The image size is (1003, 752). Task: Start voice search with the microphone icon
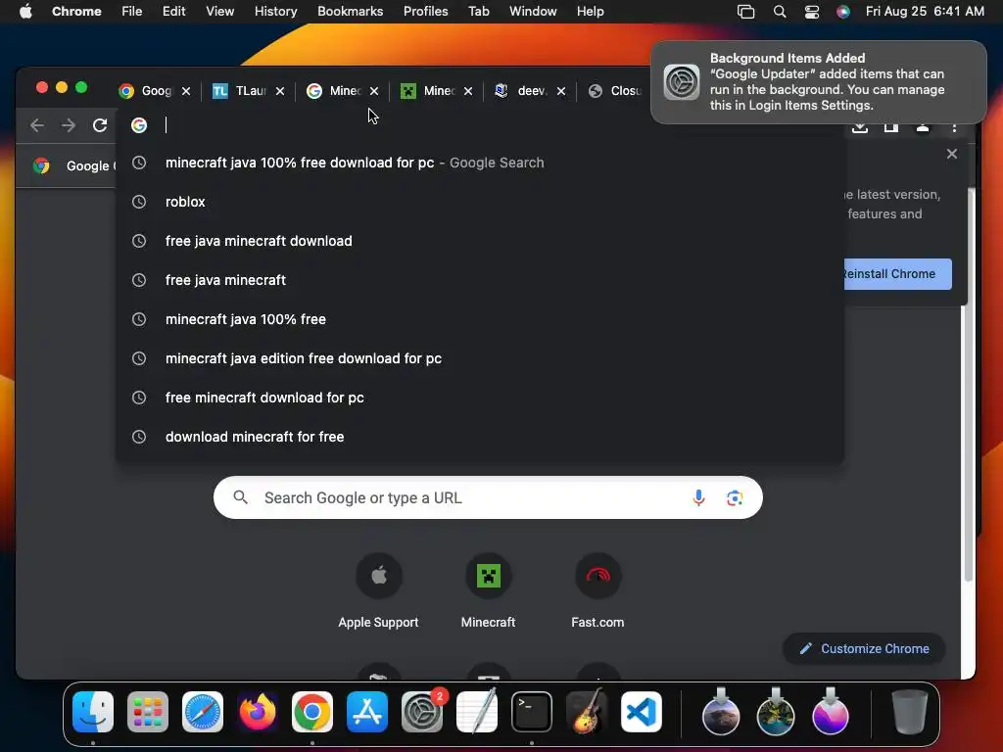tap(698, 497)
